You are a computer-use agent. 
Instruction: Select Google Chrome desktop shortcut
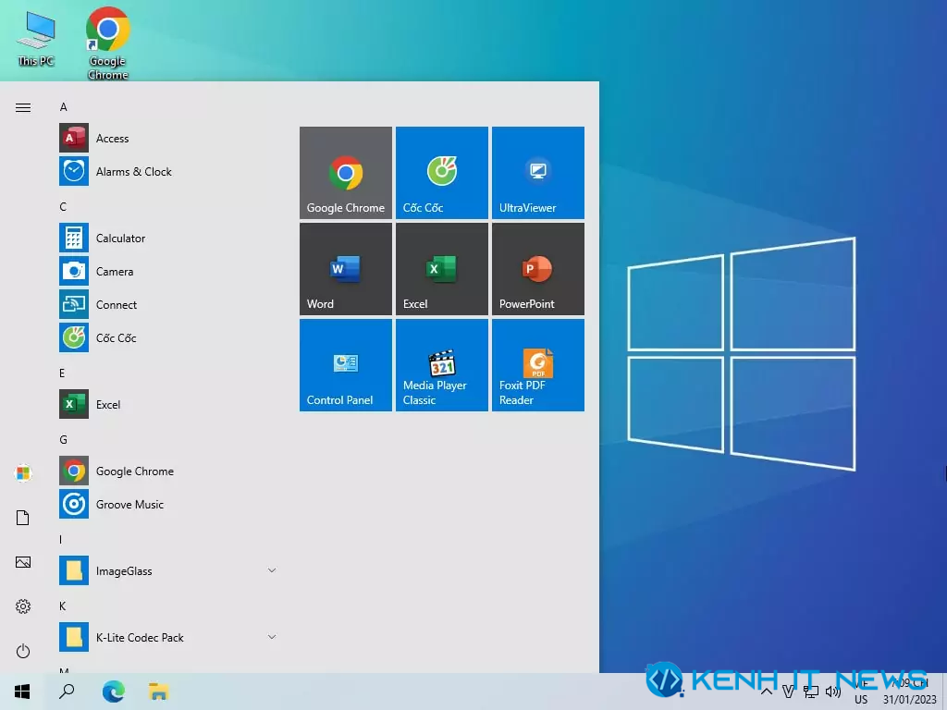coord(108,43)
